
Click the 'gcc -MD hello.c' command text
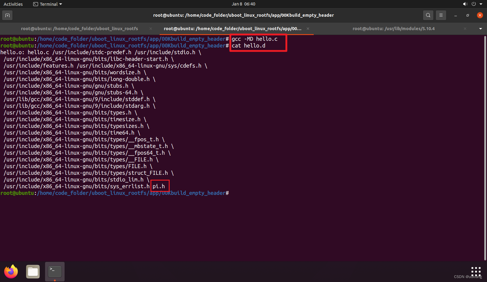[x=255, y=39]
